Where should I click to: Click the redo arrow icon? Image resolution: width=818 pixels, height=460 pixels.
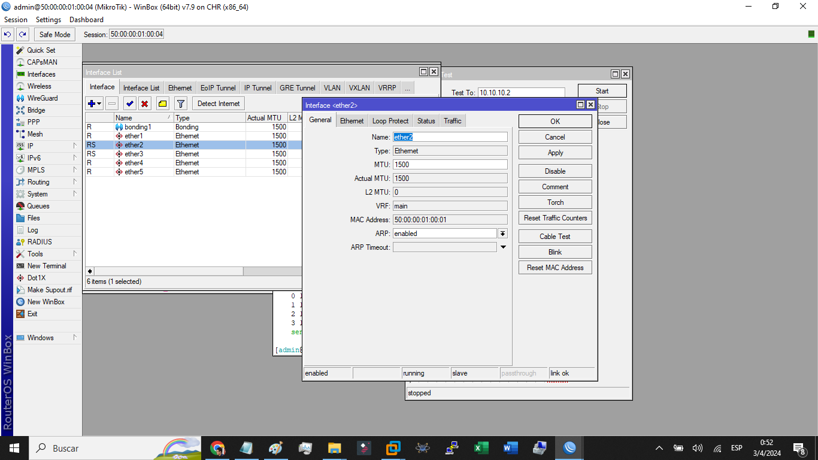click(22, 34)
